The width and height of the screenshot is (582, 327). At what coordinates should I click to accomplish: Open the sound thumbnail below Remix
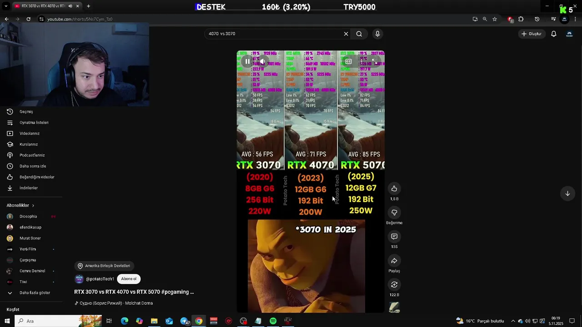[394, 307]
